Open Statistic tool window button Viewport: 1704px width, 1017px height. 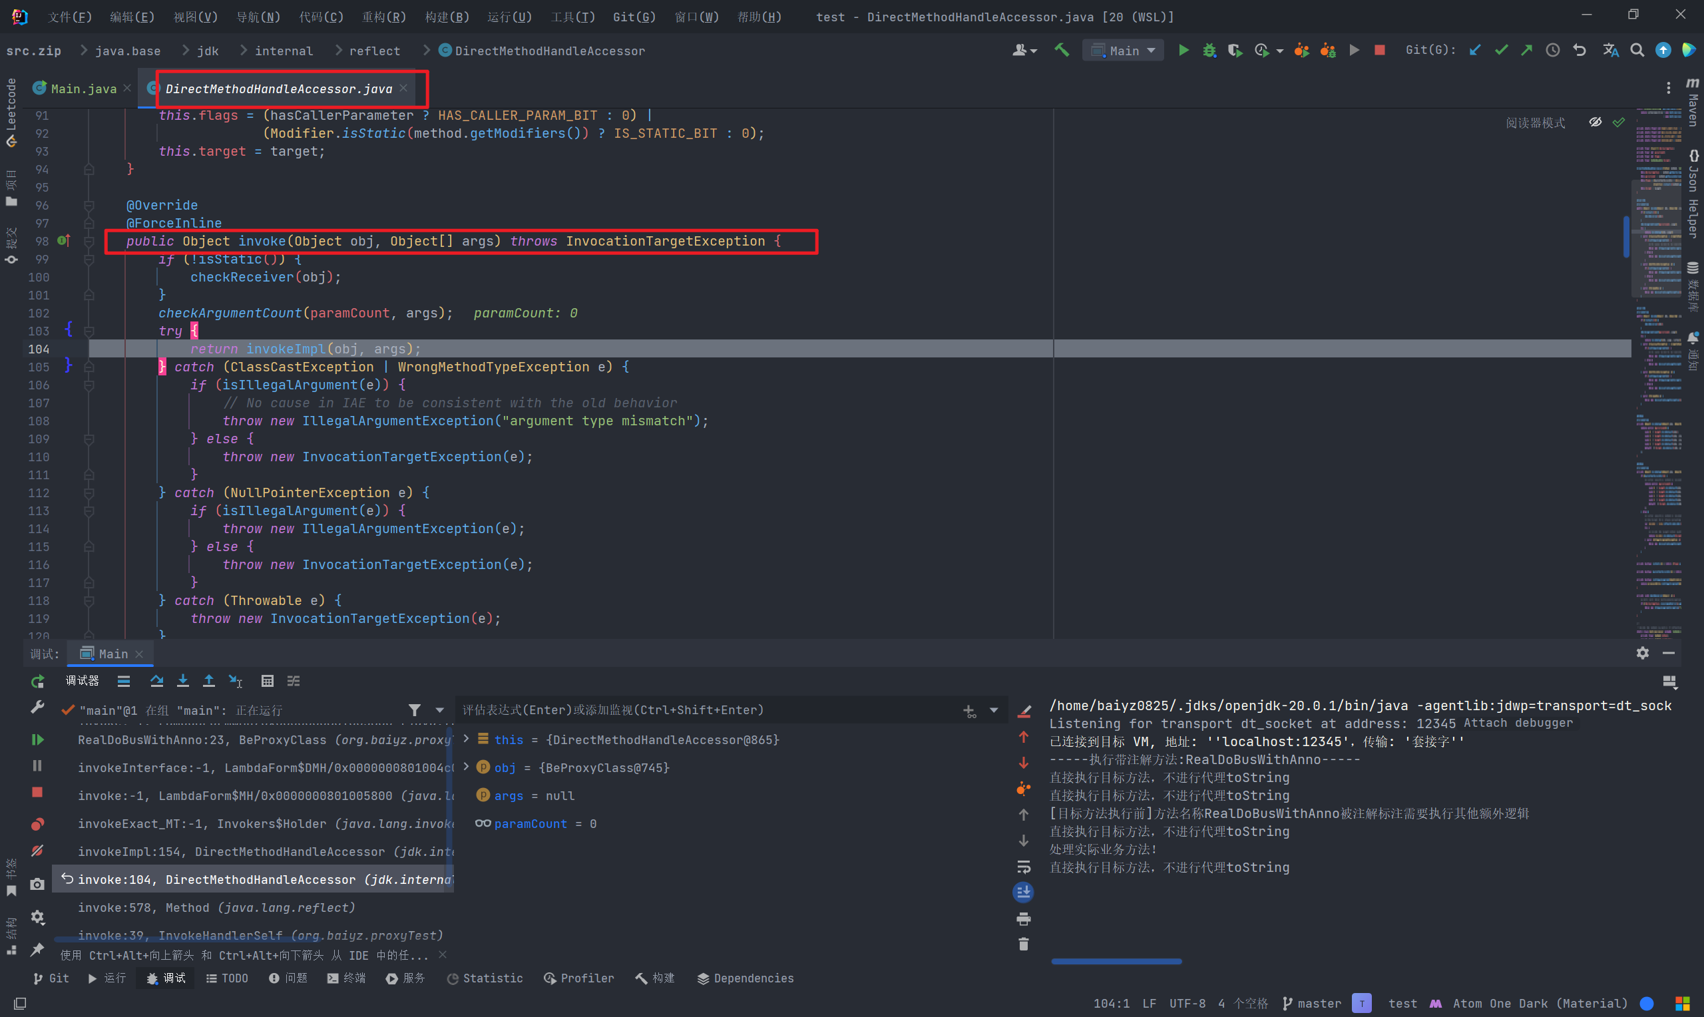(x=485, y=978)
